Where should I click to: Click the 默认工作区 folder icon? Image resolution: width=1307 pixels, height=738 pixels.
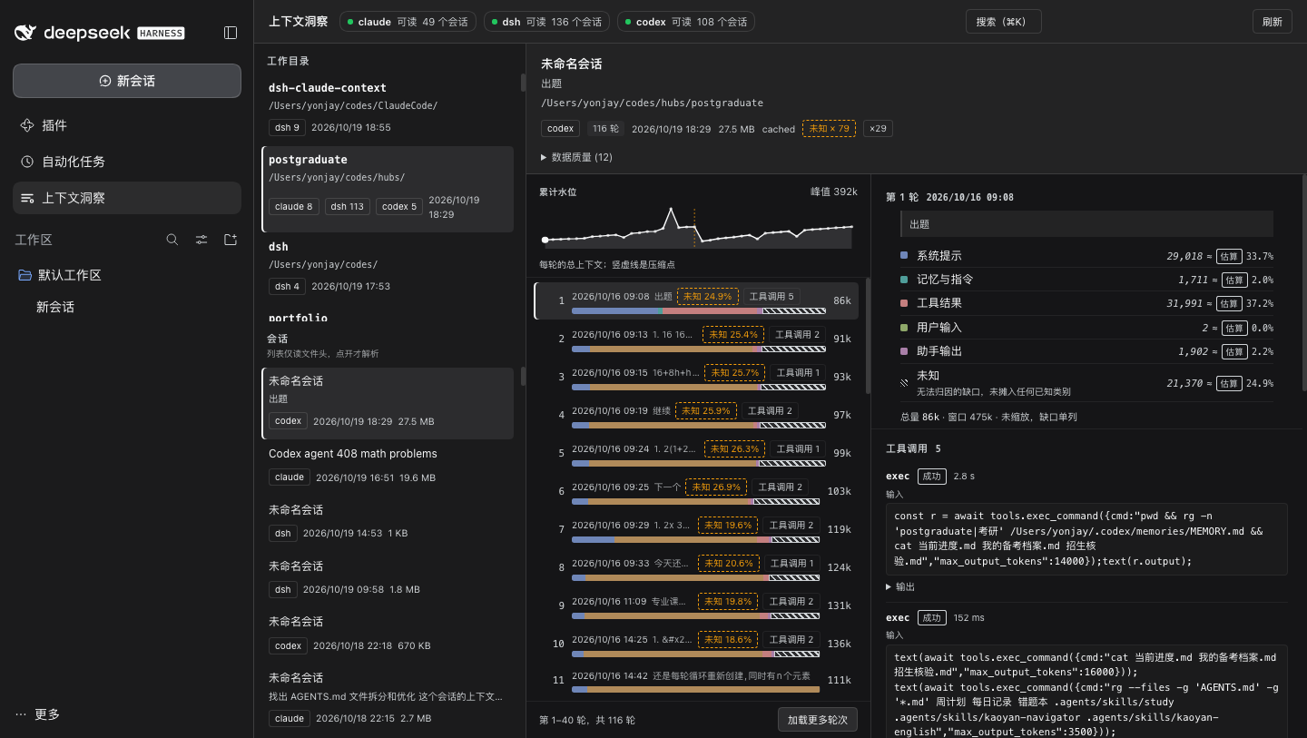(x=25, y=275)
